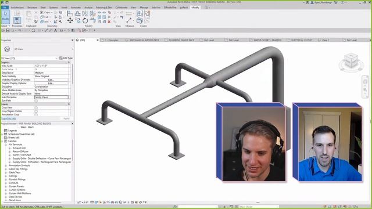Expand the Annotation Symbols node
This screenshot has height=209, width=372.
click(6, 165)
